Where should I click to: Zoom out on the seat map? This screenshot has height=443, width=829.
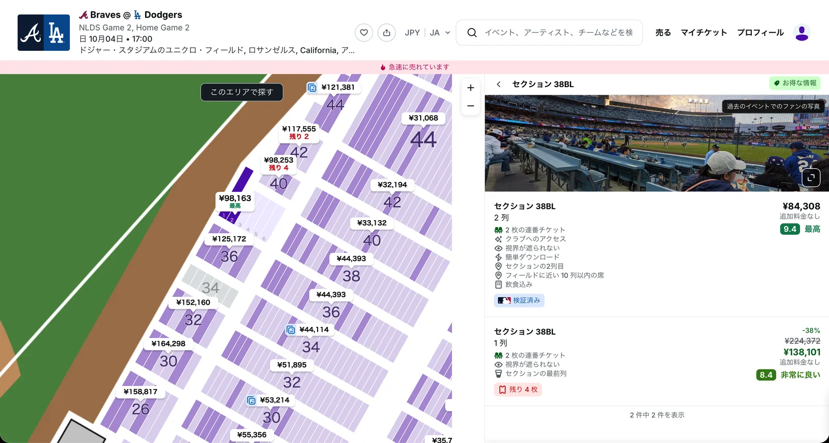tap(470, 106)
